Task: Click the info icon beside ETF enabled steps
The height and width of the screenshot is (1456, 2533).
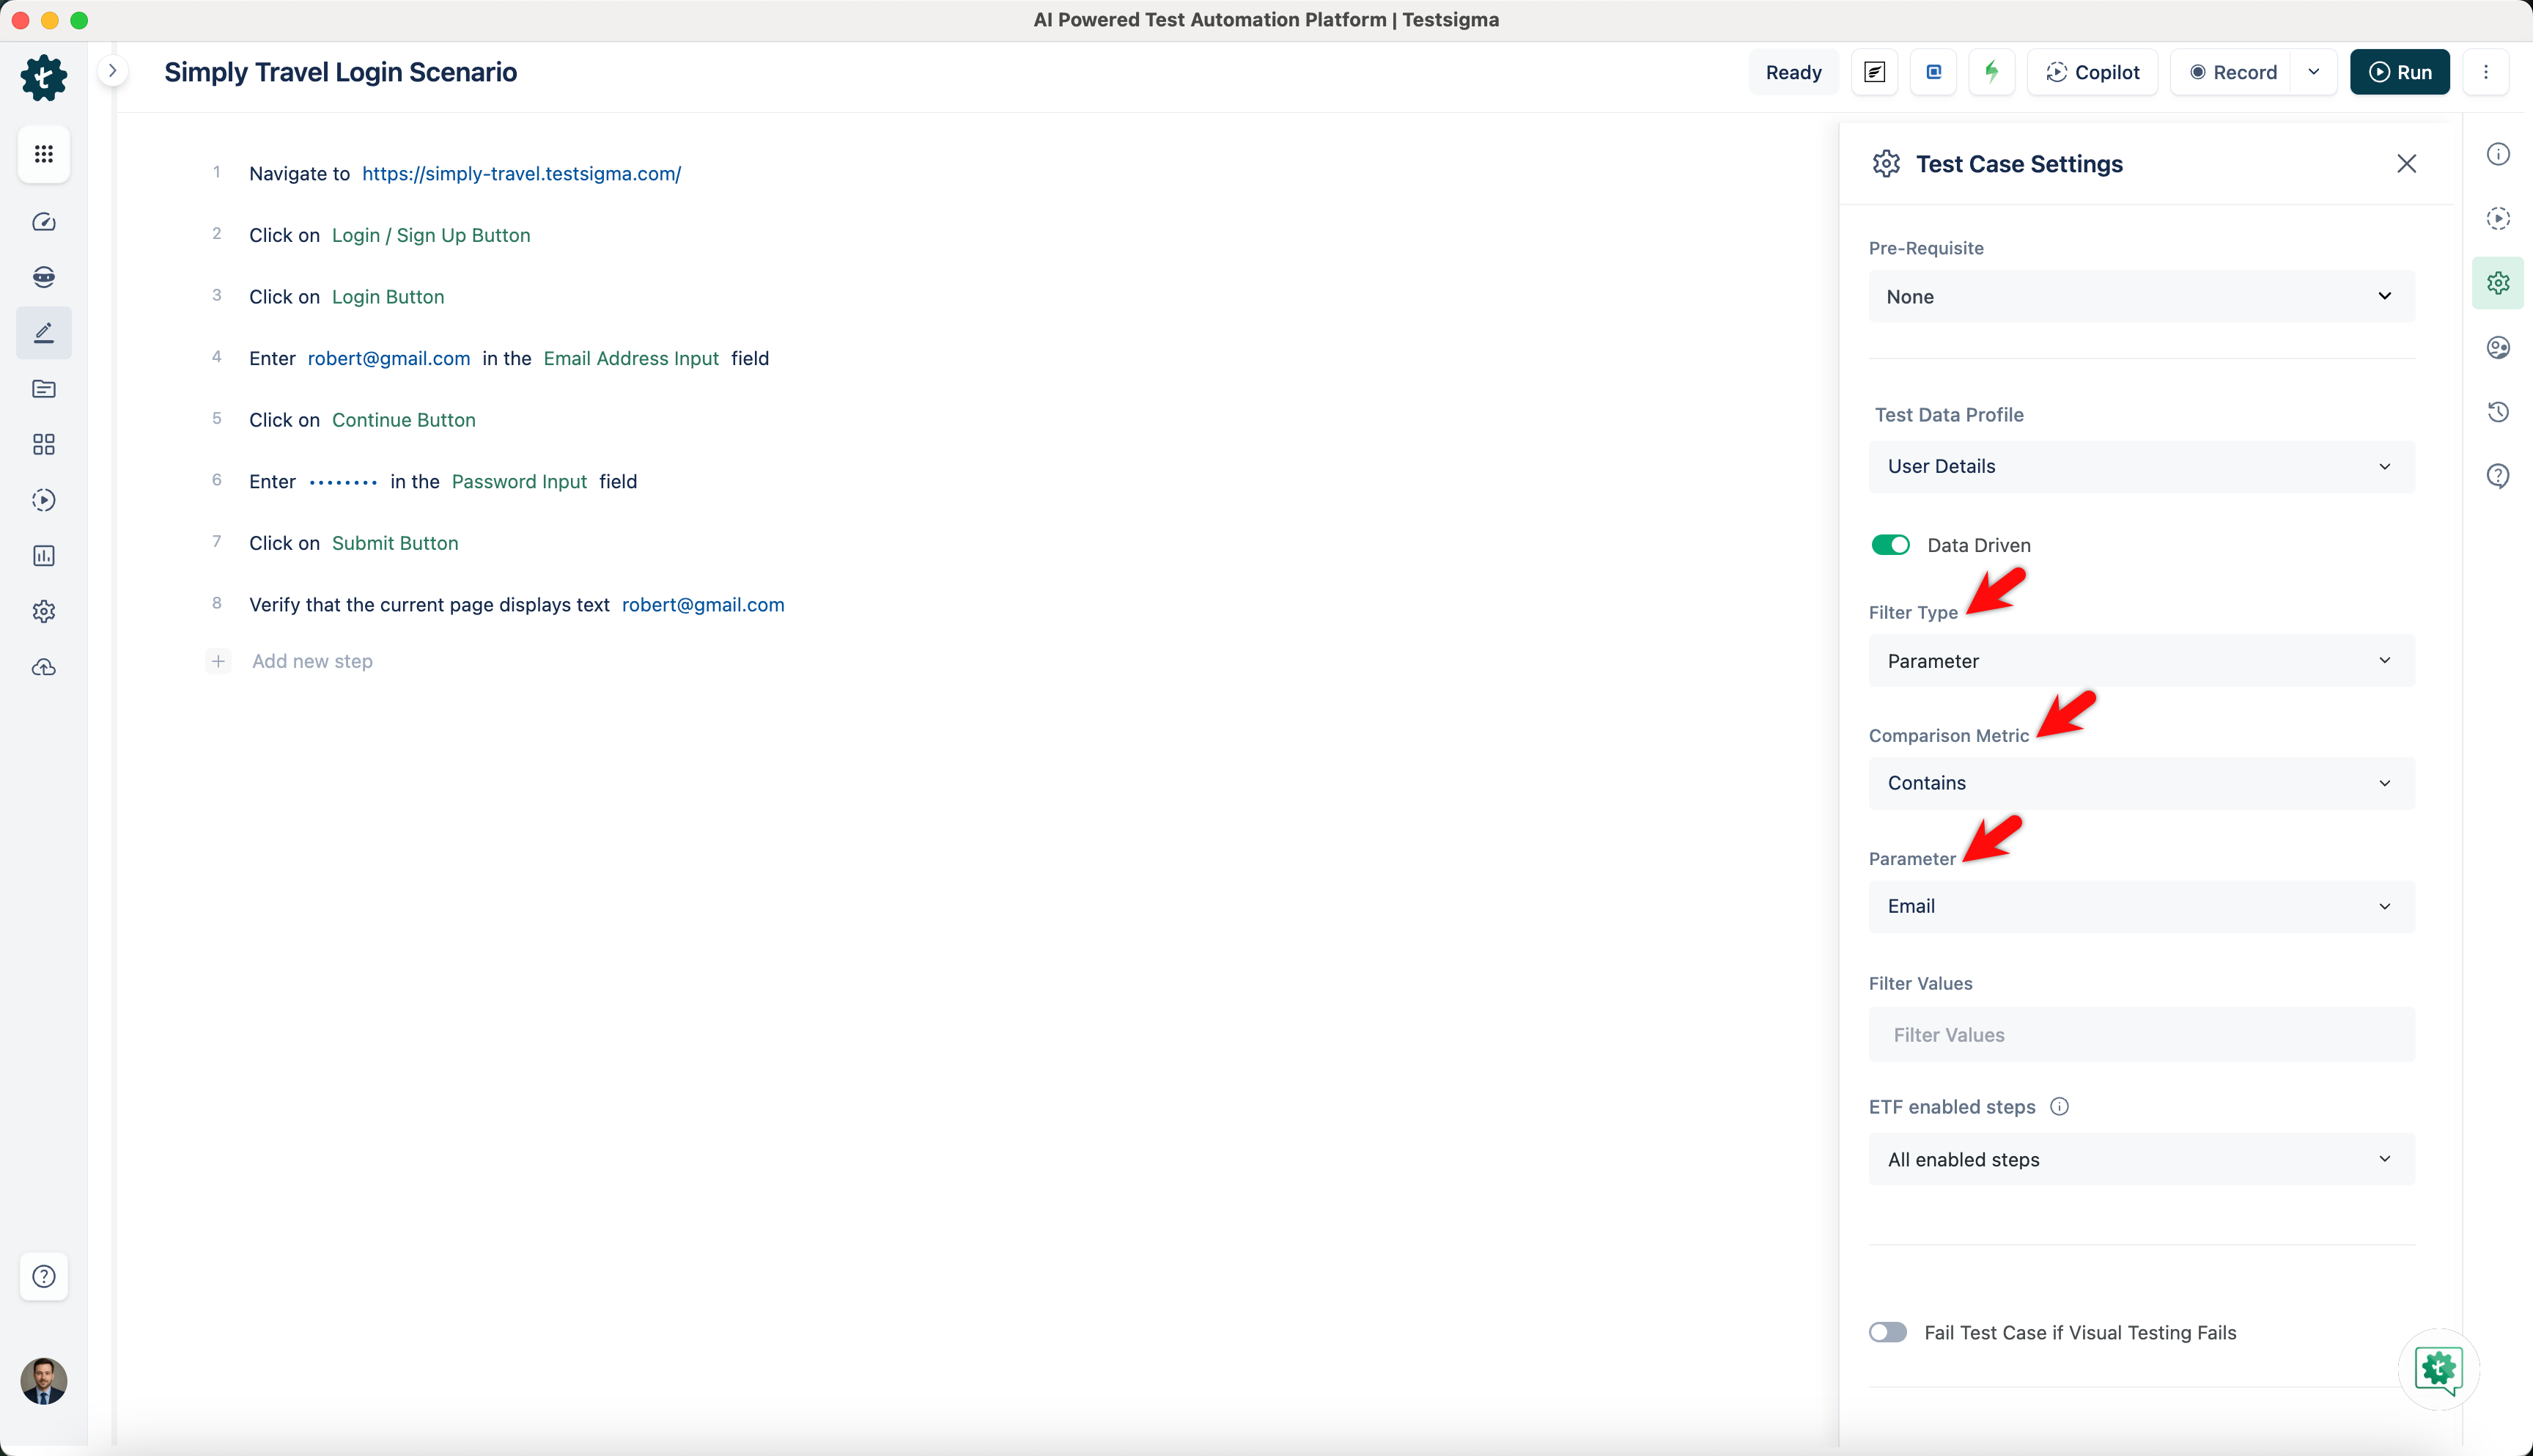Action: (x=2060, y=1106)
